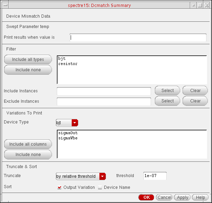This screenshot has height=203, width=212.
Task: Enable the Output Variation sort checkbox
Action: click(60, 187)
